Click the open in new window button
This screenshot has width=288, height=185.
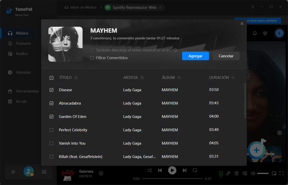point(257,21)
